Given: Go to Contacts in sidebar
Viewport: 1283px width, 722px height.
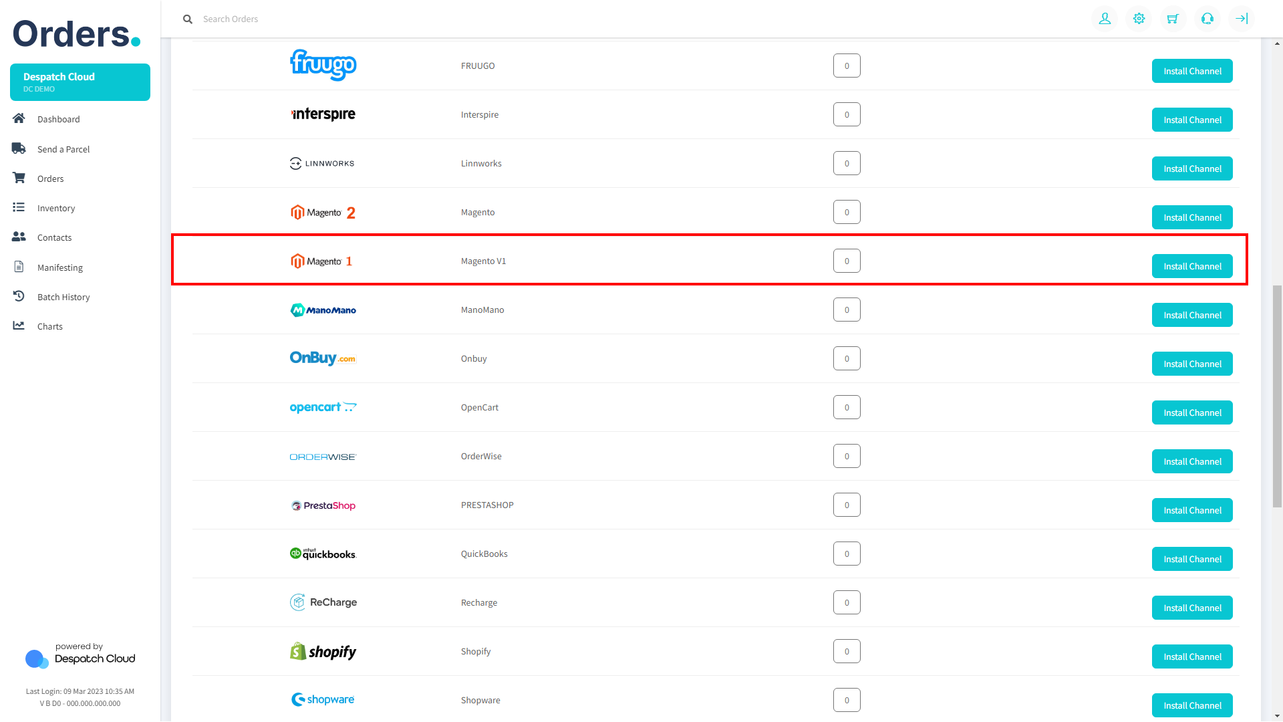Looking at the screenshot, I should [x=54, y=237].
